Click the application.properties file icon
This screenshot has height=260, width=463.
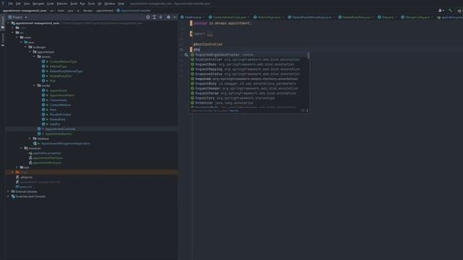(x=30, y=153)
